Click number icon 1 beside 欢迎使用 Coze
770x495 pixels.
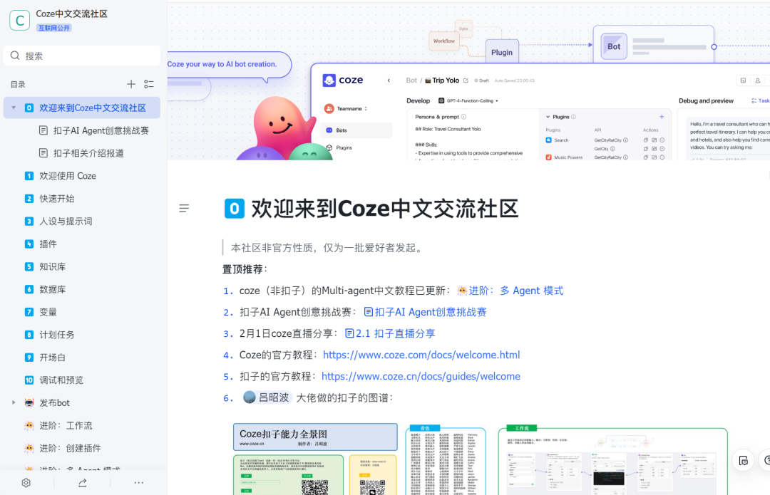pyautogui.click(x=29, y=176)
